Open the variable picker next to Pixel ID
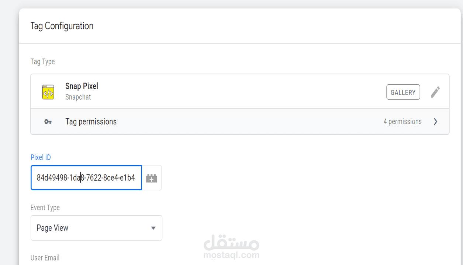463x265 pixels. point(152,178)
